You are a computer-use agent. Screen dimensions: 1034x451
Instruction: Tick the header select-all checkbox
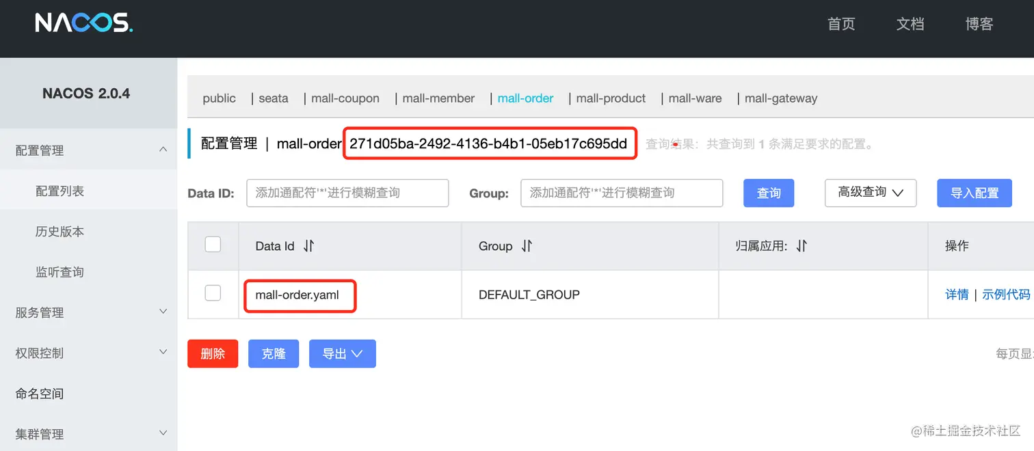(x=213, y=244)
